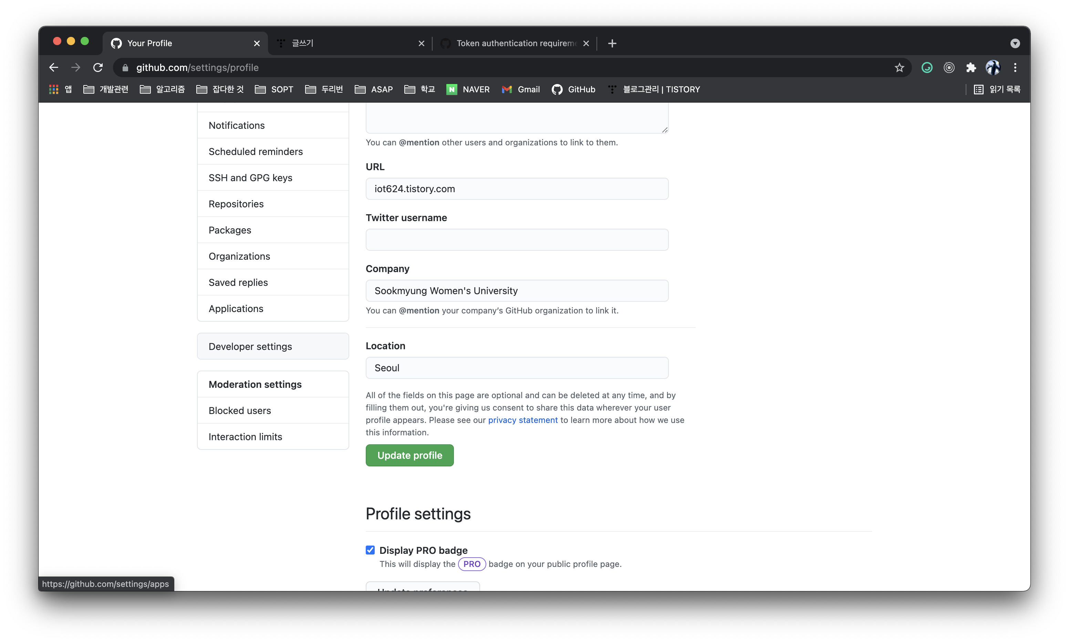This screenshot has width=1069, height=642.
Task: Open the Extensions puzzle icon
Action: [971, 68]
